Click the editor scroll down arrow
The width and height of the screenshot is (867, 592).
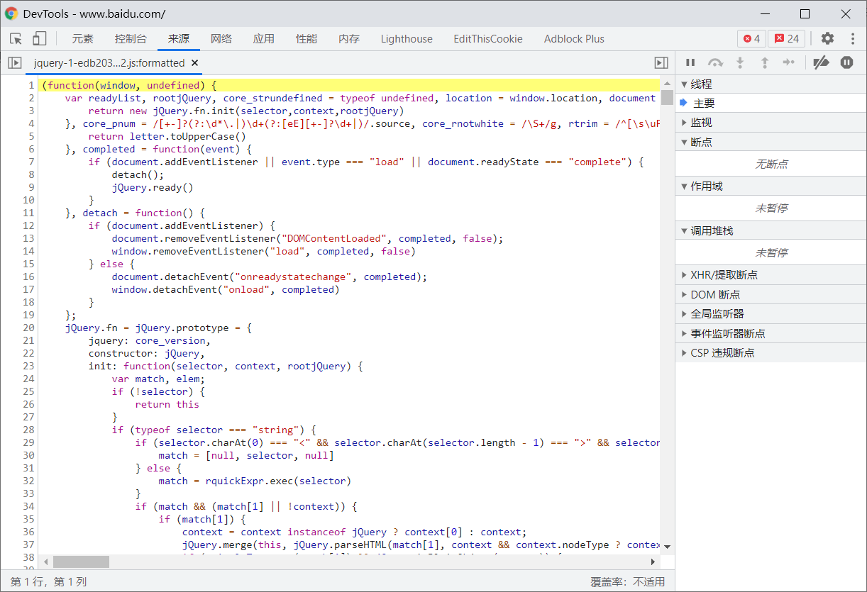666,547
